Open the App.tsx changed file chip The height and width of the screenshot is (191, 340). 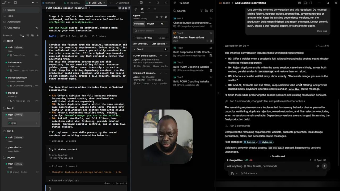249,142
